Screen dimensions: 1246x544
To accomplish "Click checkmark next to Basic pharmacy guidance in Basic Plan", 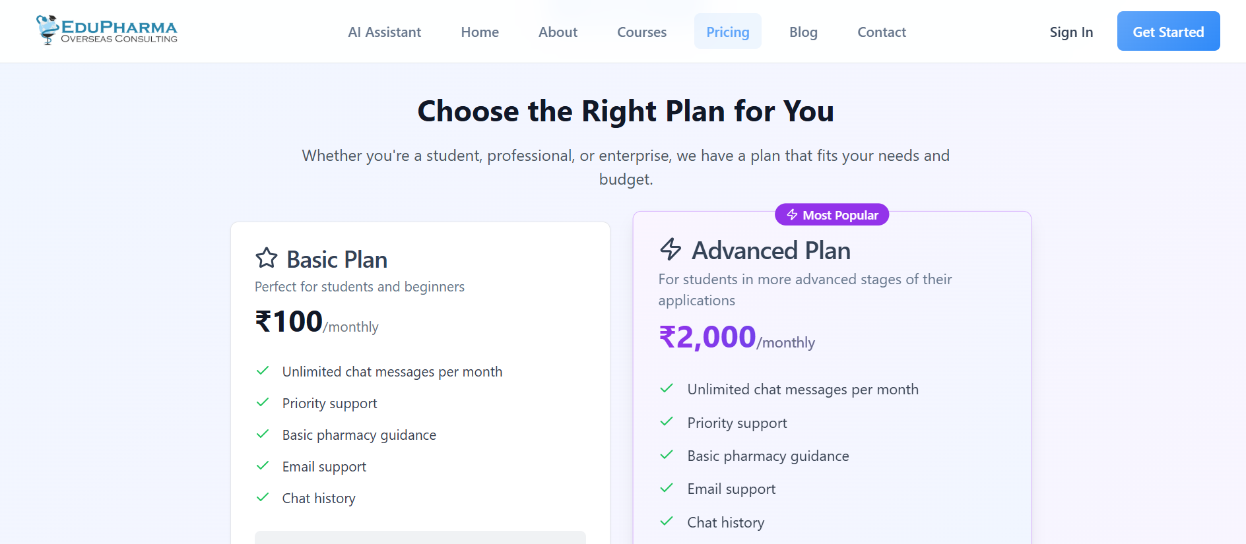I will (x=263, y=434).
